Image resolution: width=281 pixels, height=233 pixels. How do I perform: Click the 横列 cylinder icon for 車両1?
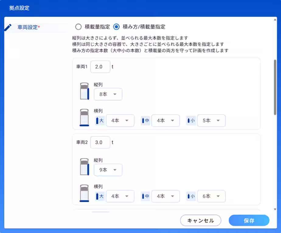85,117
